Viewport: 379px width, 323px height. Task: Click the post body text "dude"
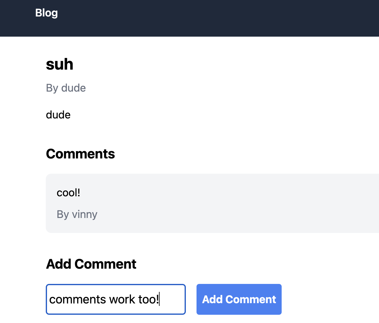pyautogui.click(x=58, y=115)
